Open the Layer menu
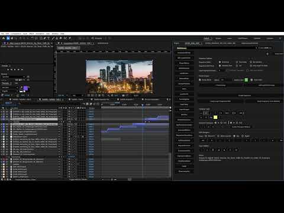Image resolution: width=284 pixels, height=213 pixels. [25, 34]
